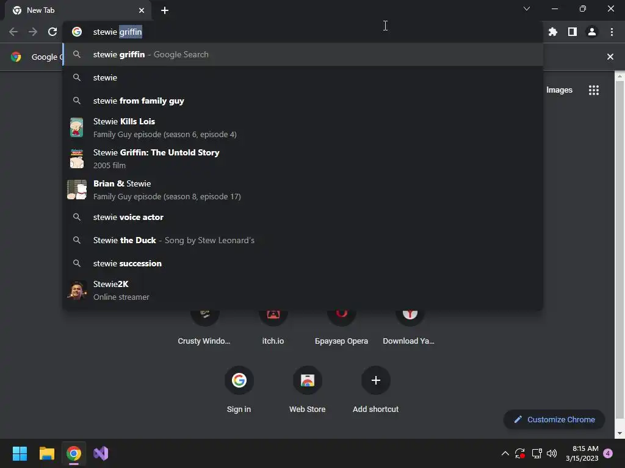Viewport: 625px width, 468px height.
Task: Open the Google apps grid
Action: 593,90
